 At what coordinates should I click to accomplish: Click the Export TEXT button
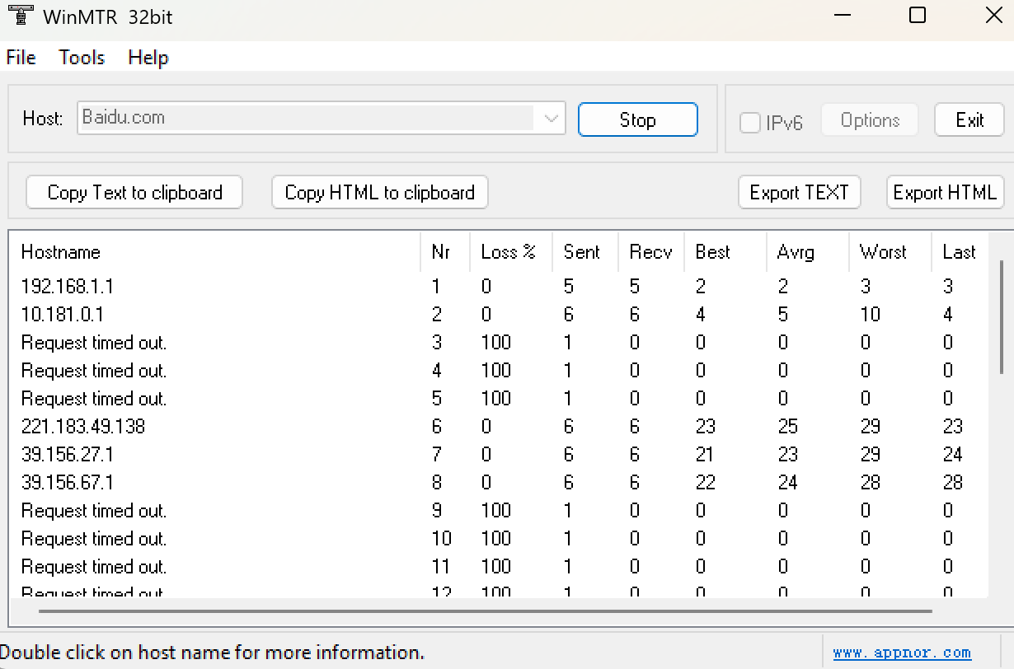800,193
